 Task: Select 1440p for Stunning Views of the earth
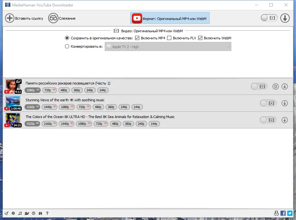tap(49, 107)
